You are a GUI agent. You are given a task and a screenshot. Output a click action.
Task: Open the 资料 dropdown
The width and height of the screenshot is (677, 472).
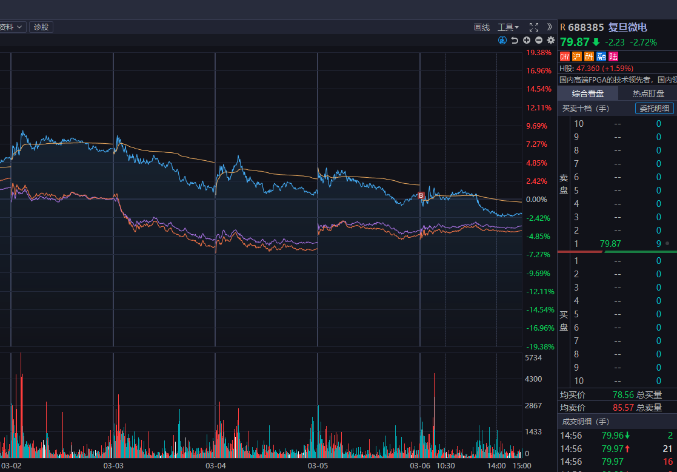[x=12, y=27]
